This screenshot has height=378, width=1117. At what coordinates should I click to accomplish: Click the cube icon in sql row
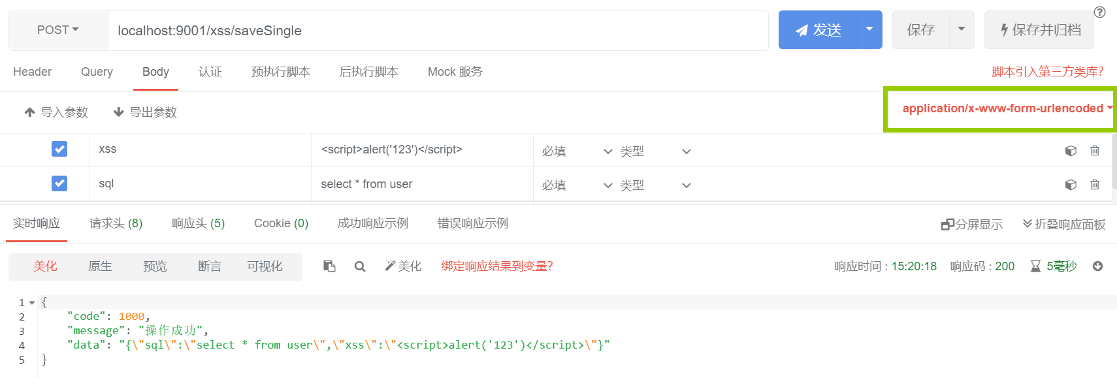coord(1071,185)
